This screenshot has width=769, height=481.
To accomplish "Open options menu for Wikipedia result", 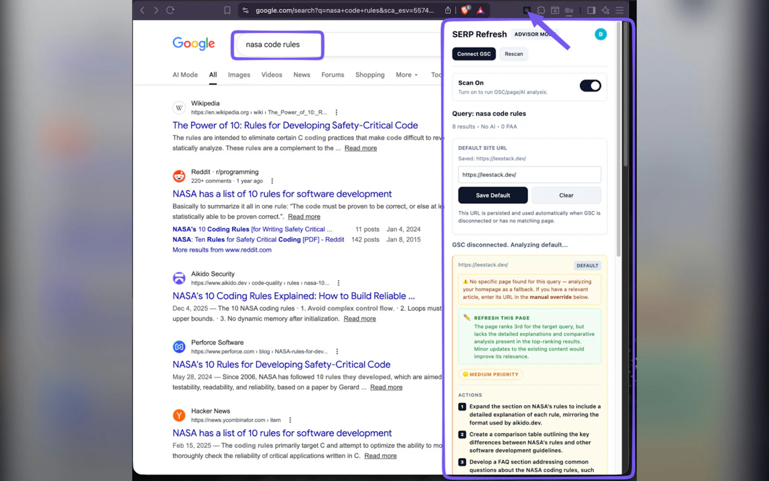I will click(x=336, y=112).
